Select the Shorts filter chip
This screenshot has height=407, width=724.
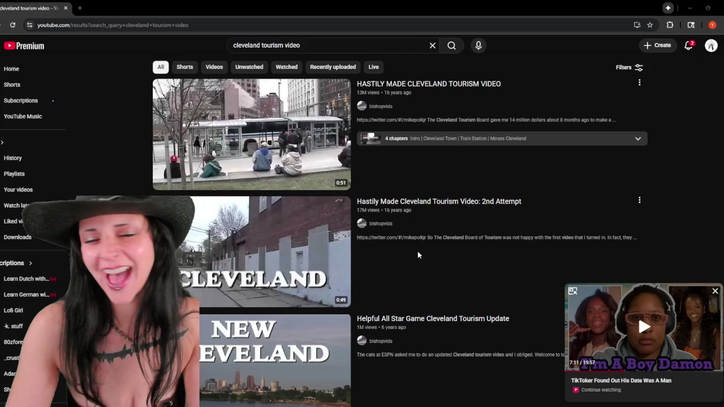coord(185,67)
